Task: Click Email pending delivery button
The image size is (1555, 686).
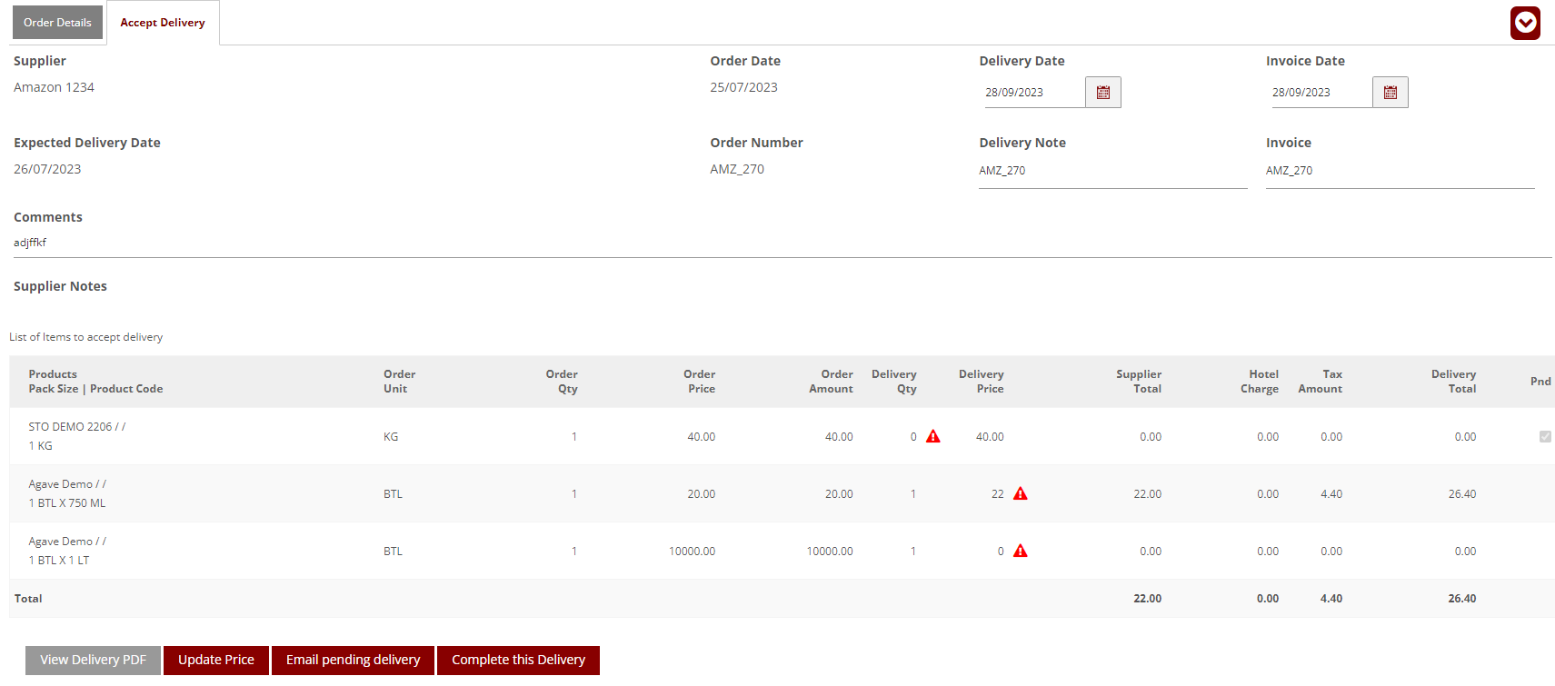Action: (x=353, y=660)
